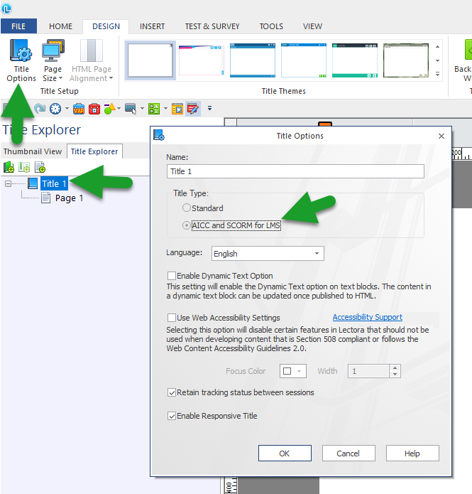Click the red edit mode pencil icon

coord(193,109)
